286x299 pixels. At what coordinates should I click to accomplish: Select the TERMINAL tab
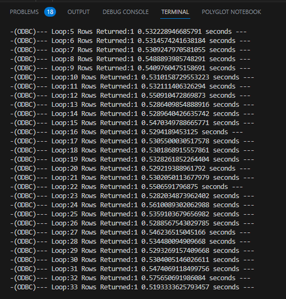click(175, 12)
